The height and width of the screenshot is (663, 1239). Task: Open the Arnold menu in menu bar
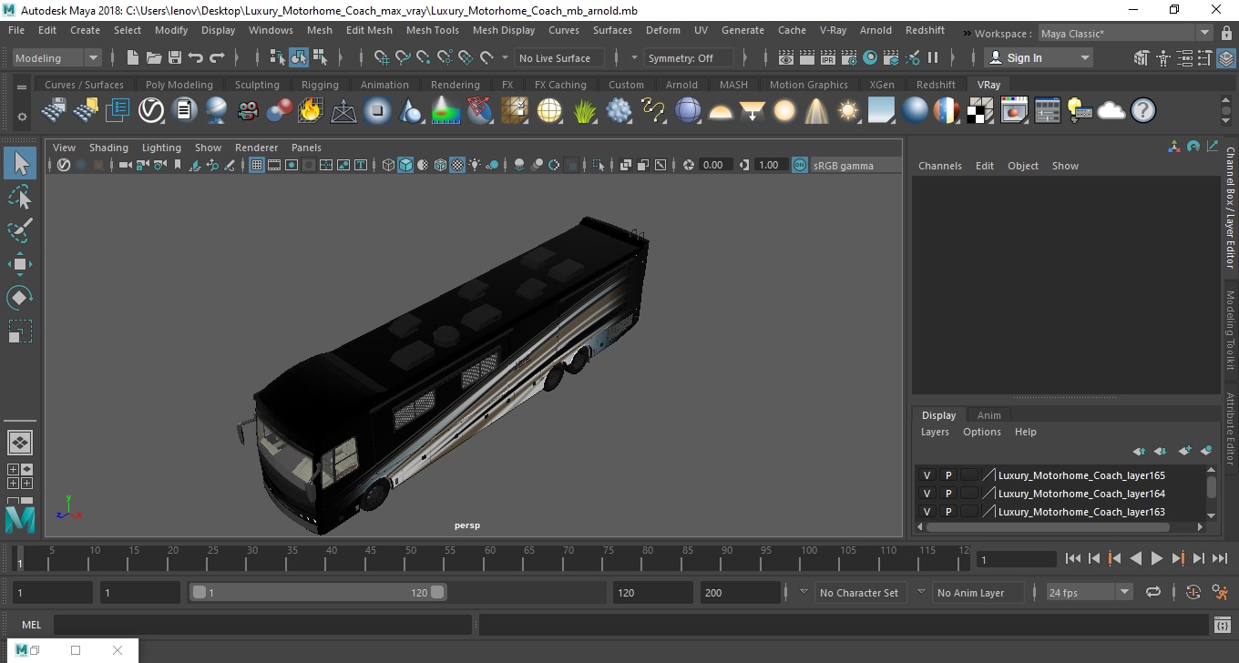click(876, 30)
